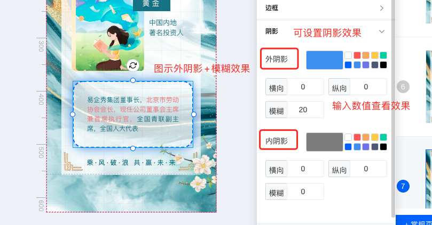This screenshot has width=432, height=225.
Task: Click inner shadow 模糊 blur value field
Action: [x=305, y=191]
